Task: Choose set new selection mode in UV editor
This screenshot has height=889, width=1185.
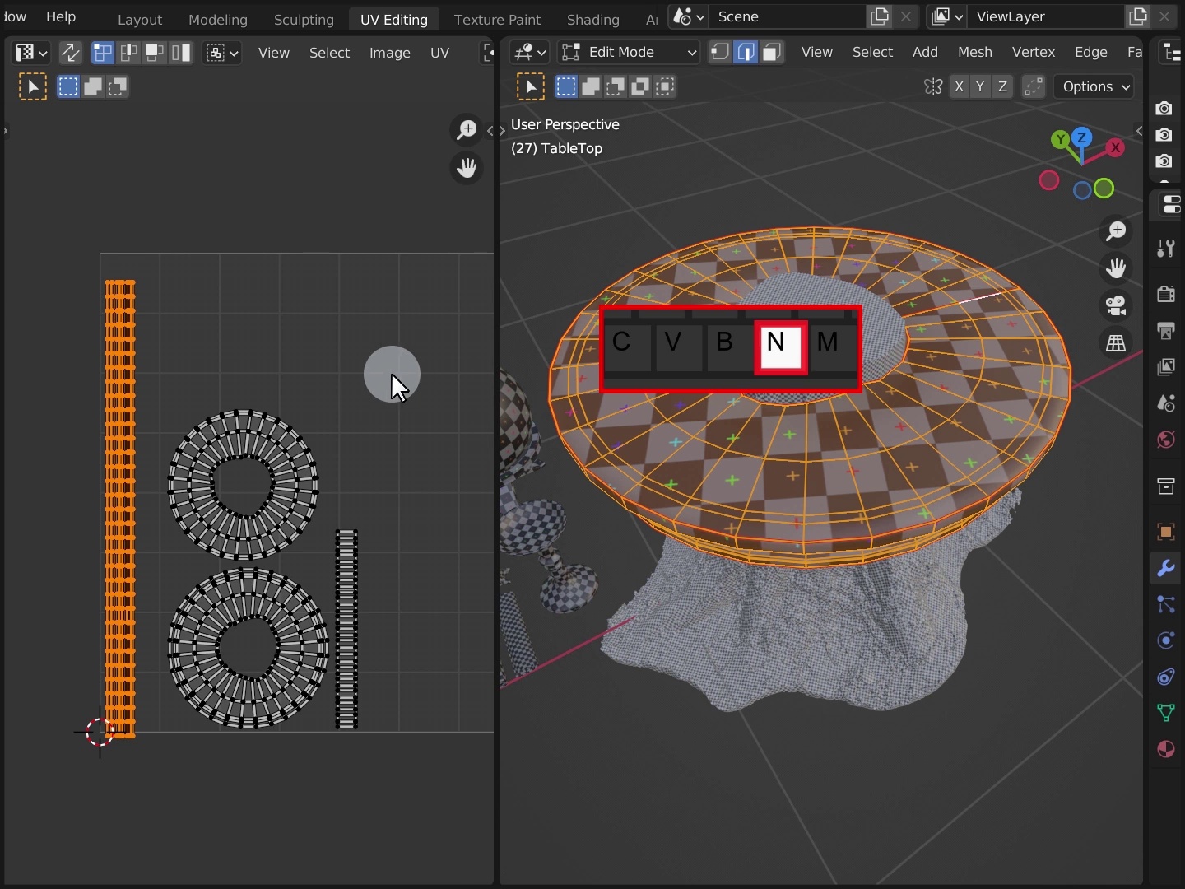Action: coord(68,86)
